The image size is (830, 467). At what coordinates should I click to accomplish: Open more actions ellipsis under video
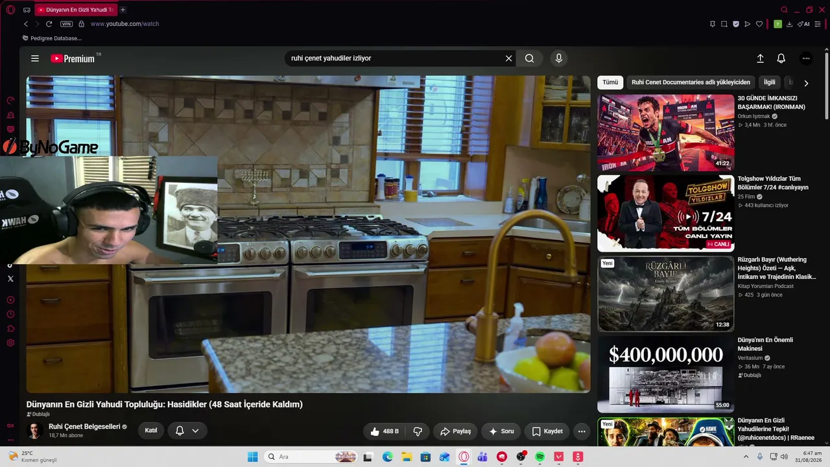coord(582,431)
